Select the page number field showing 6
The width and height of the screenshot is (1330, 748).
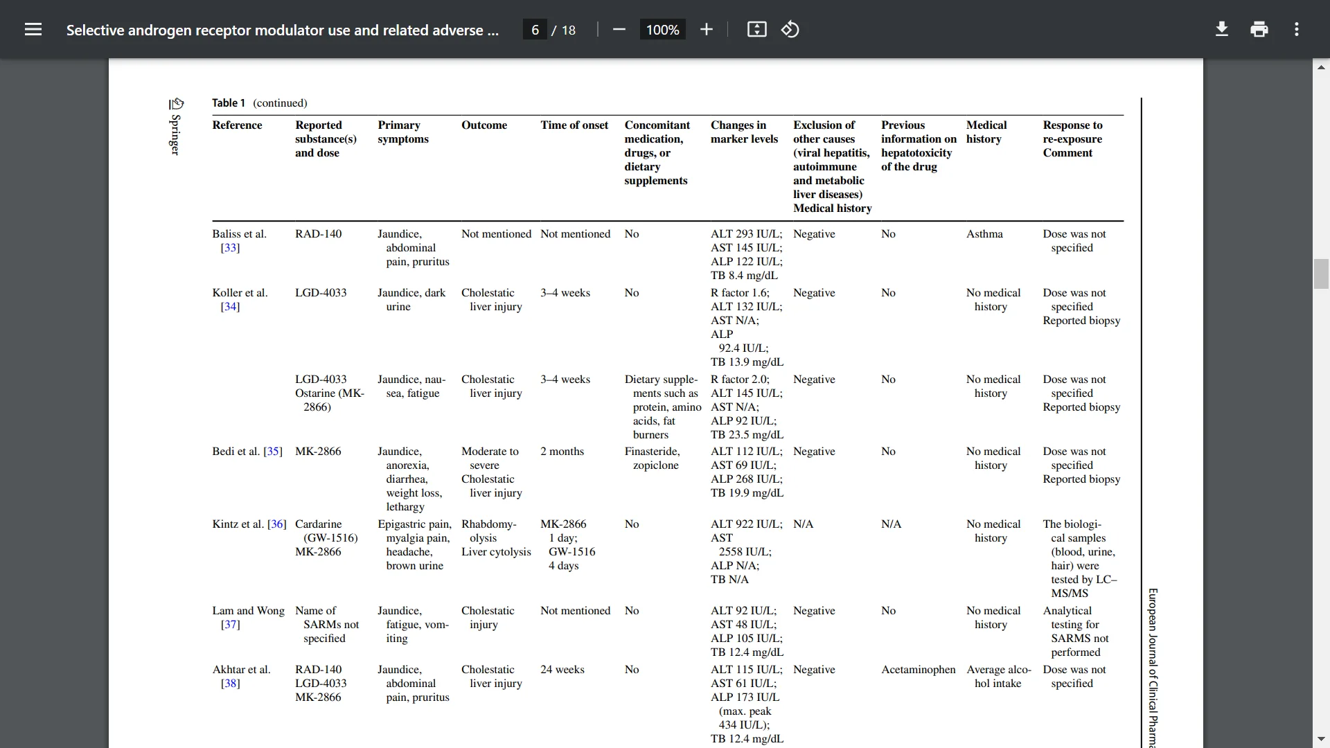[535, 30]
